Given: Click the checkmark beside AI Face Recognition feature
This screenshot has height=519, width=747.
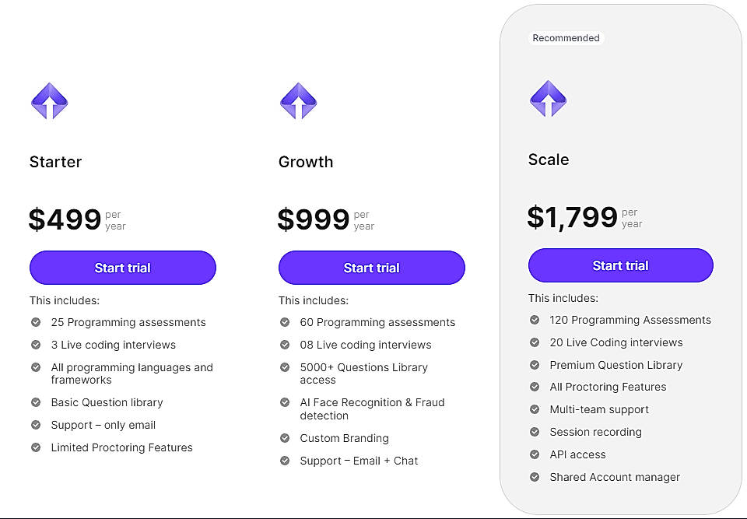Looking at the screenshot, I should (x=283, y=402).
